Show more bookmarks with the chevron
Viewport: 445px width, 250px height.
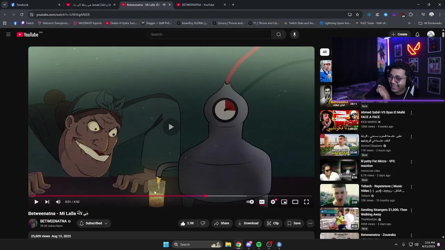pos(409,23)
